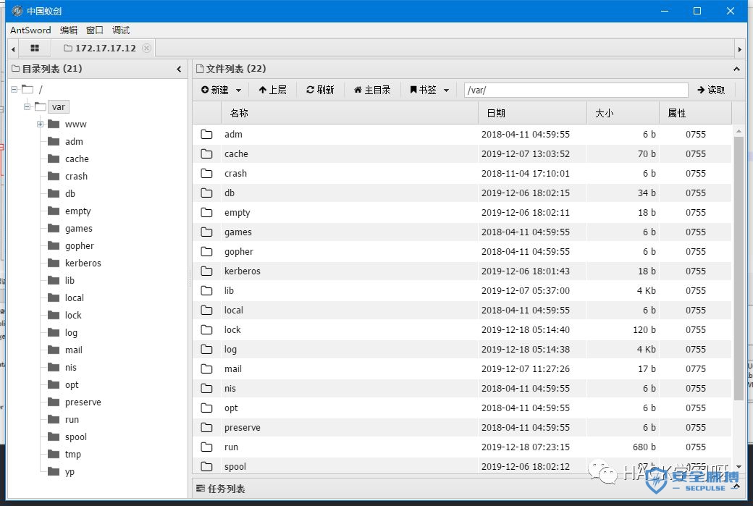The width and height of the screenshot is (753, 506).
Task: Open the AntSword menu
Action: 30,30
